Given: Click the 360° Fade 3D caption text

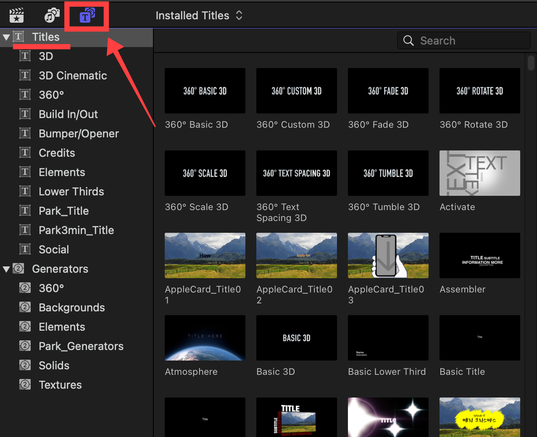Looking at the screenshot, I should pyautogui.click(x=378, y=125).
